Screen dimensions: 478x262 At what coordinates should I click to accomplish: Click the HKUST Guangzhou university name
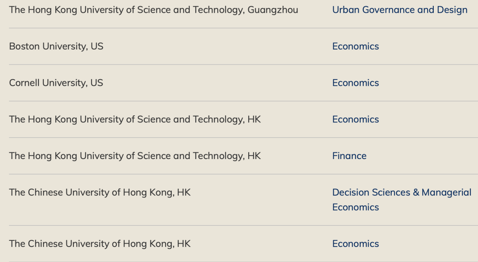[154, 10]
